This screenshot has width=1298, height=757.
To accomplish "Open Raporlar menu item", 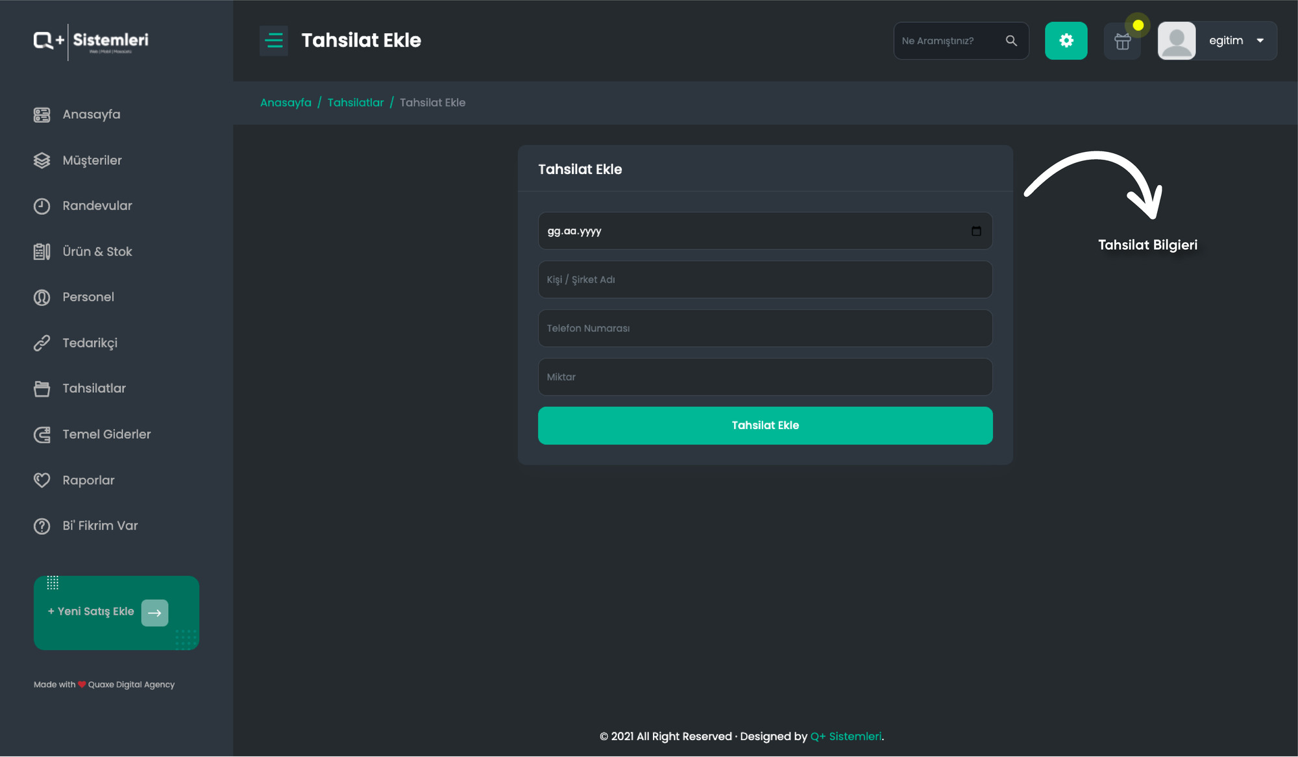I will (88, 480).
